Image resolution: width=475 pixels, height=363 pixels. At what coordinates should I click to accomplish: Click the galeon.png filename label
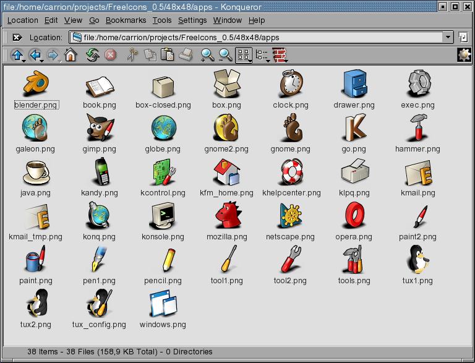(x=35, y=149)
